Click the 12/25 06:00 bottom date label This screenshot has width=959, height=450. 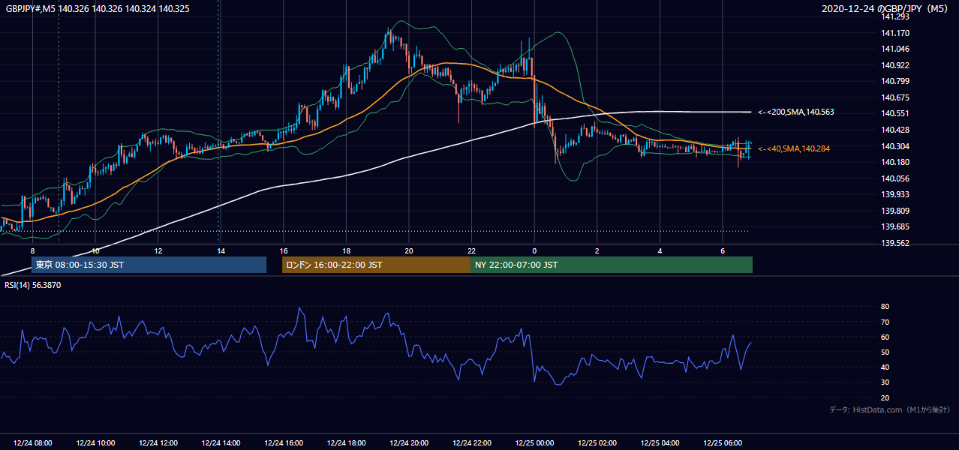pos(722,443)
